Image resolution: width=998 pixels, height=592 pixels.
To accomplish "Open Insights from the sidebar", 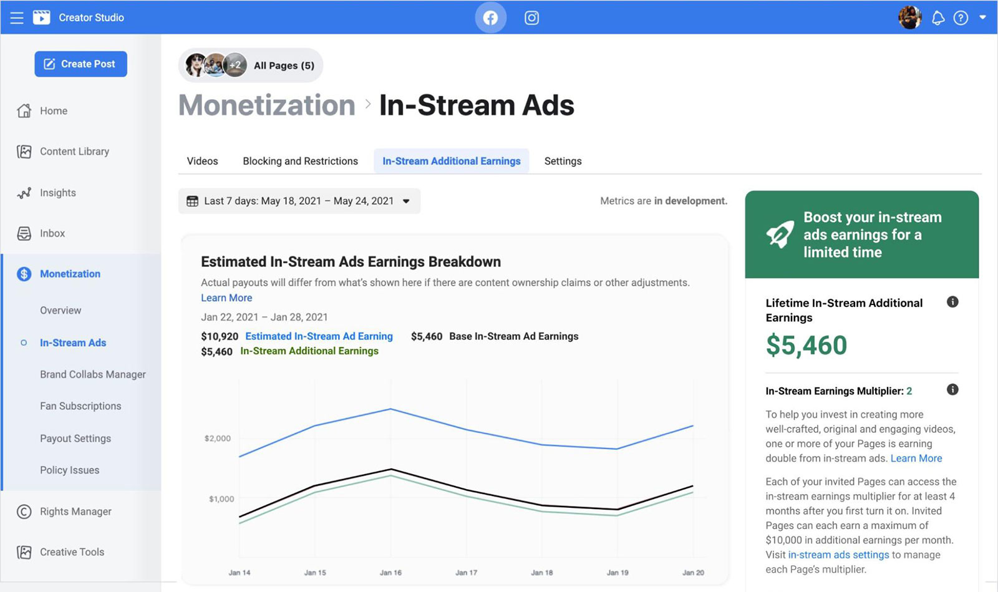I will pos(57,193).
